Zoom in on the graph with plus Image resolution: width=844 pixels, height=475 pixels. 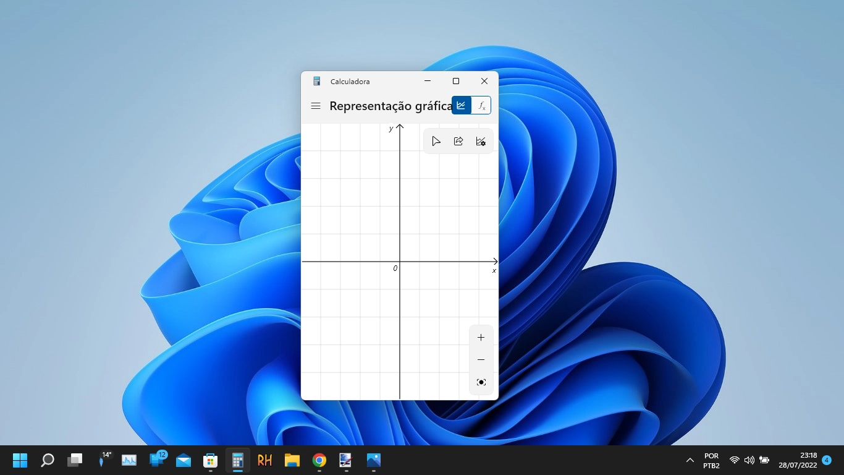click(x=481, y=338)
